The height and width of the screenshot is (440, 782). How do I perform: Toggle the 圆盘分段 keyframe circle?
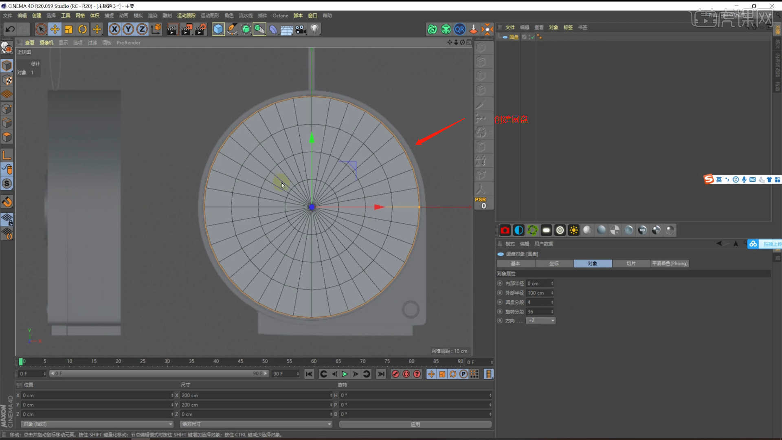(500, 302)
